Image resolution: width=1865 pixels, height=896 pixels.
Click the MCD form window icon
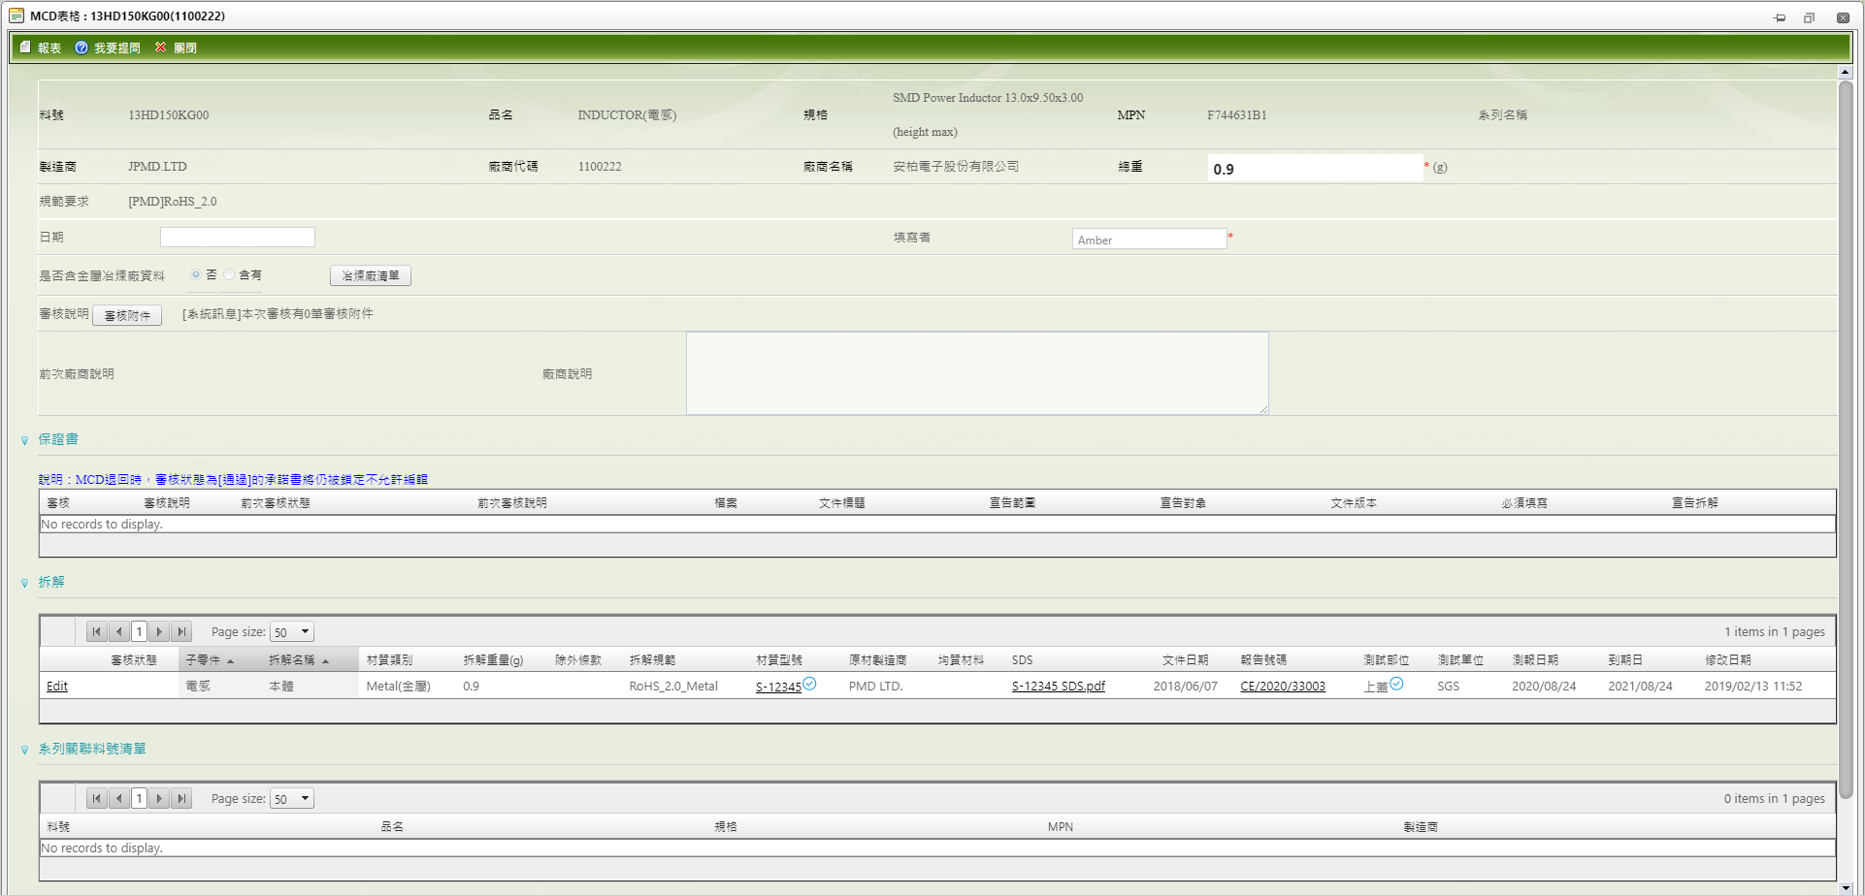point(16,16)
